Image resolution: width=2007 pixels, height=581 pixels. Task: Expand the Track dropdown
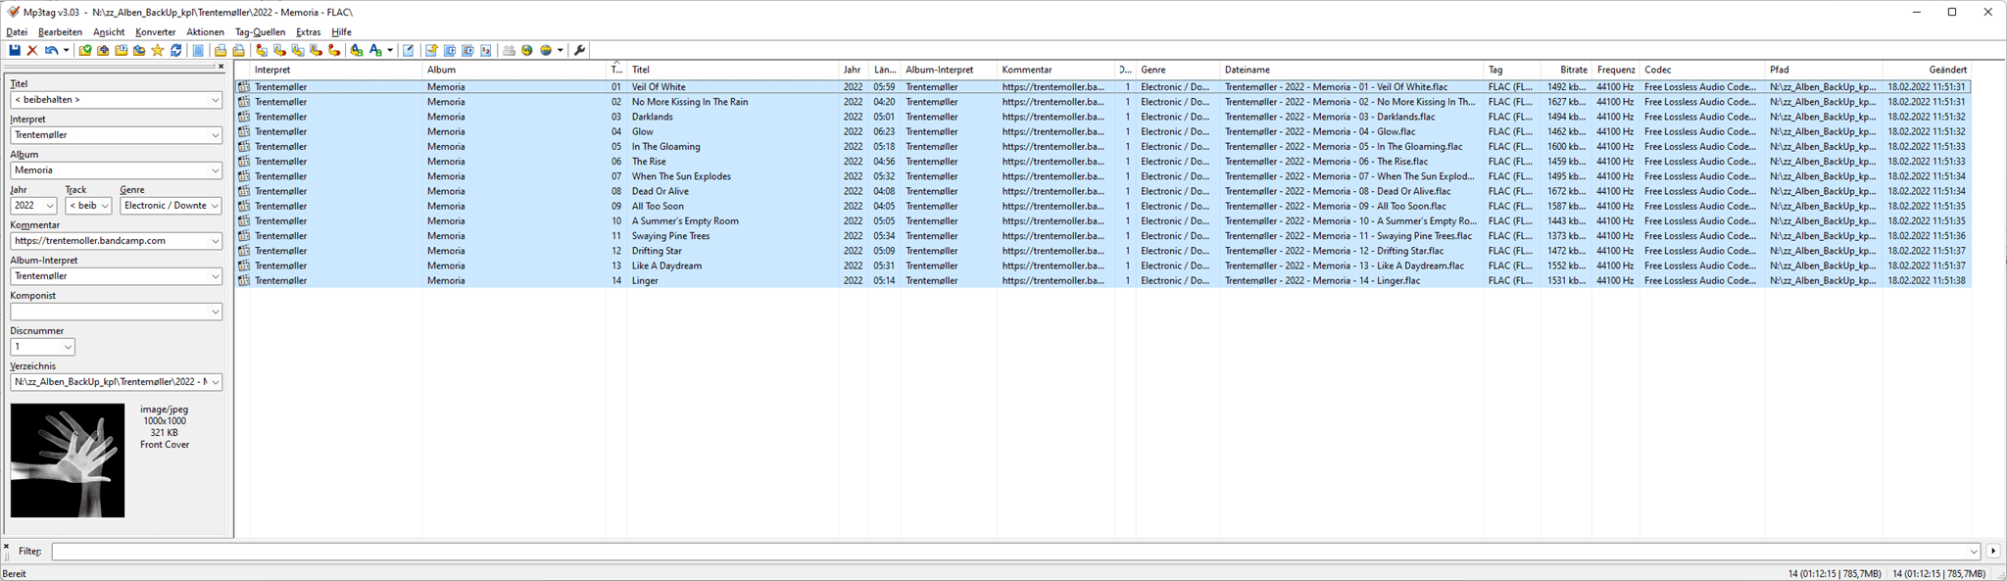[105, 206]
